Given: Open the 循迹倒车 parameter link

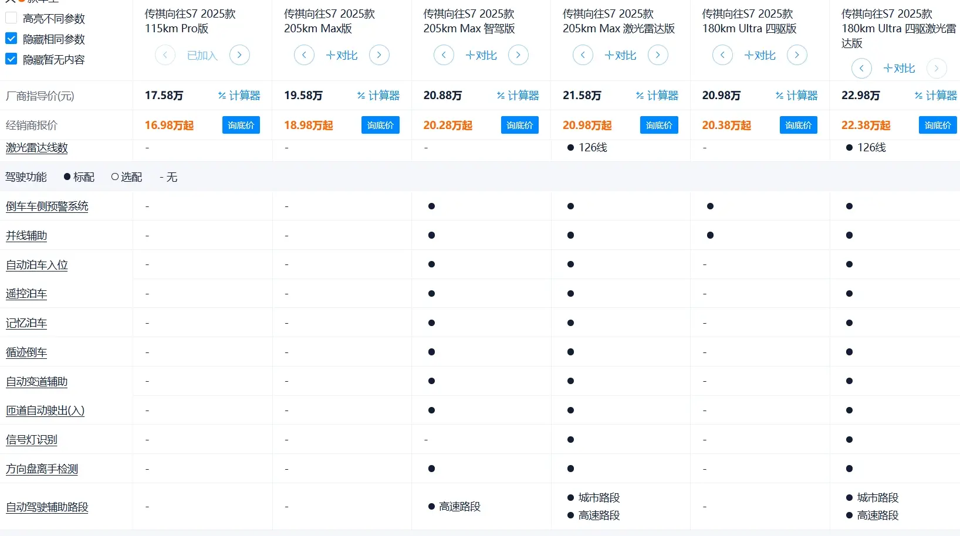Looking at the screenshot, I should pyautogui.click(x=26, y=352).
